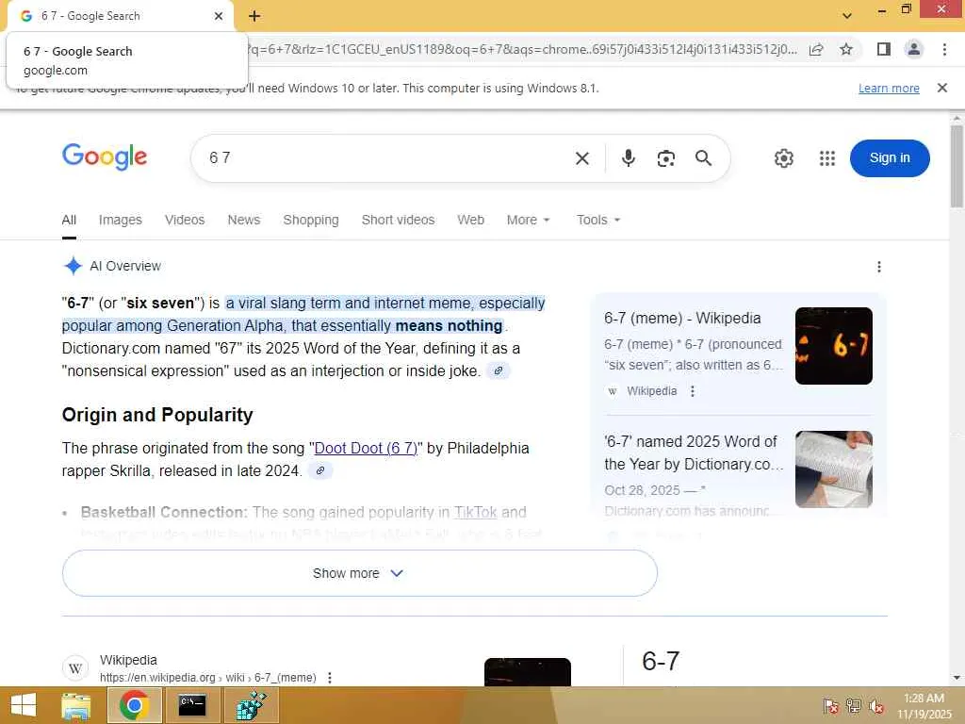965x724 pixels.
Task: Expand the Tools dropdown
Action: [598, 220]
